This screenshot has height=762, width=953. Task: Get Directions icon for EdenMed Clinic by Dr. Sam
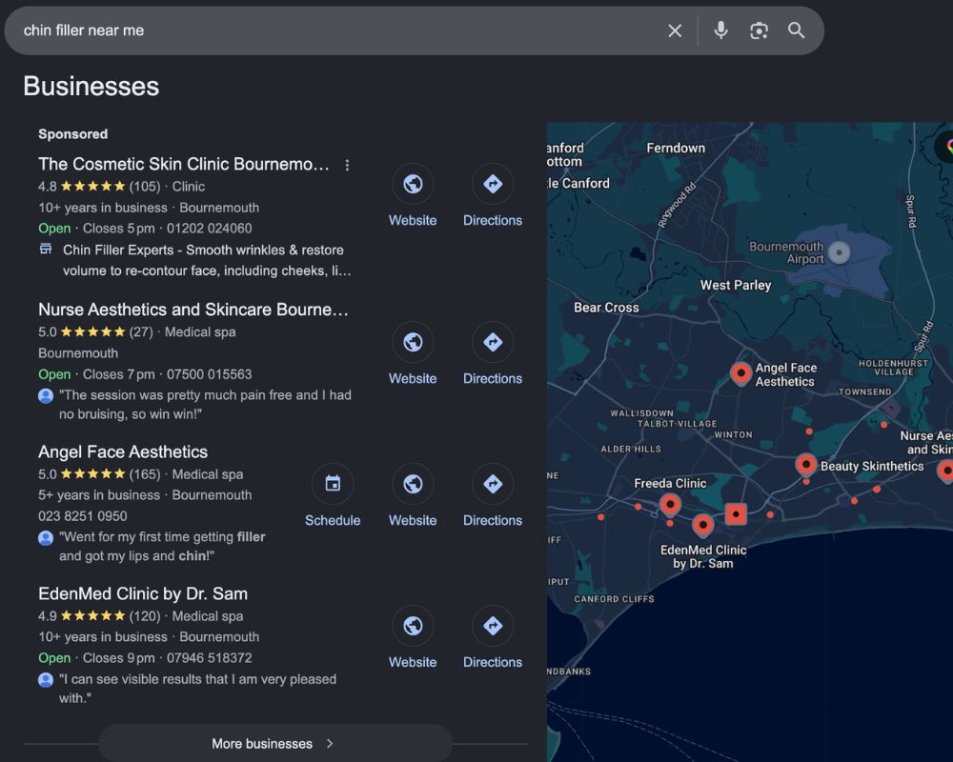tap(493, 625)
